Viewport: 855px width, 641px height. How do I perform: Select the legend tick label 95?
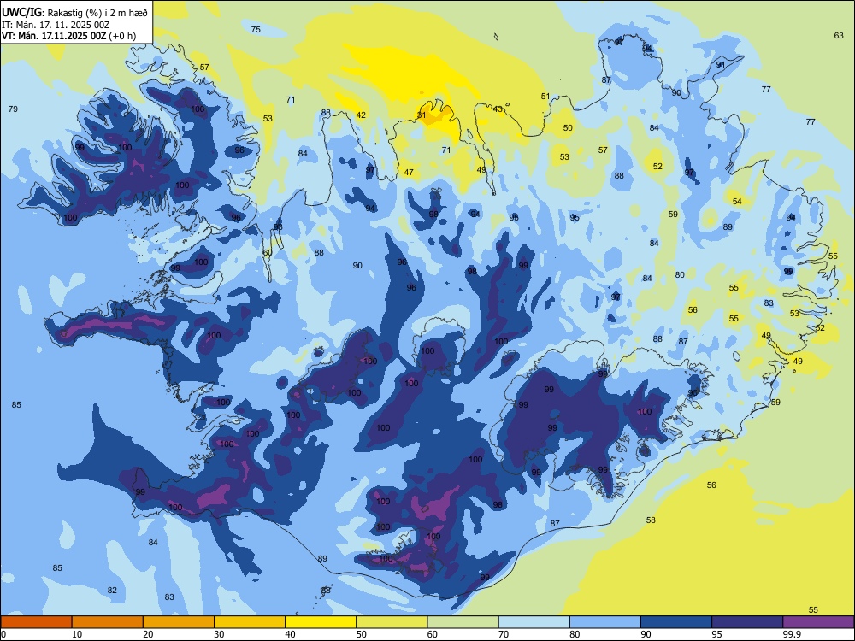click(x=717, y=634)
